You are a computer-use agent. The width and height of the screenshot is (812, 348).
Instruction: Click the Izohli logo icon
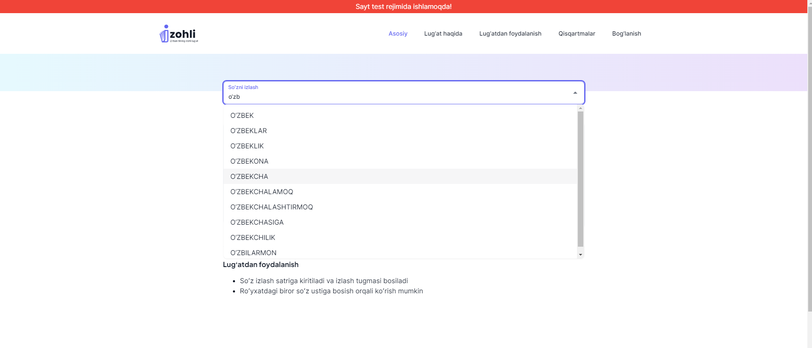[x=179, y=33]
